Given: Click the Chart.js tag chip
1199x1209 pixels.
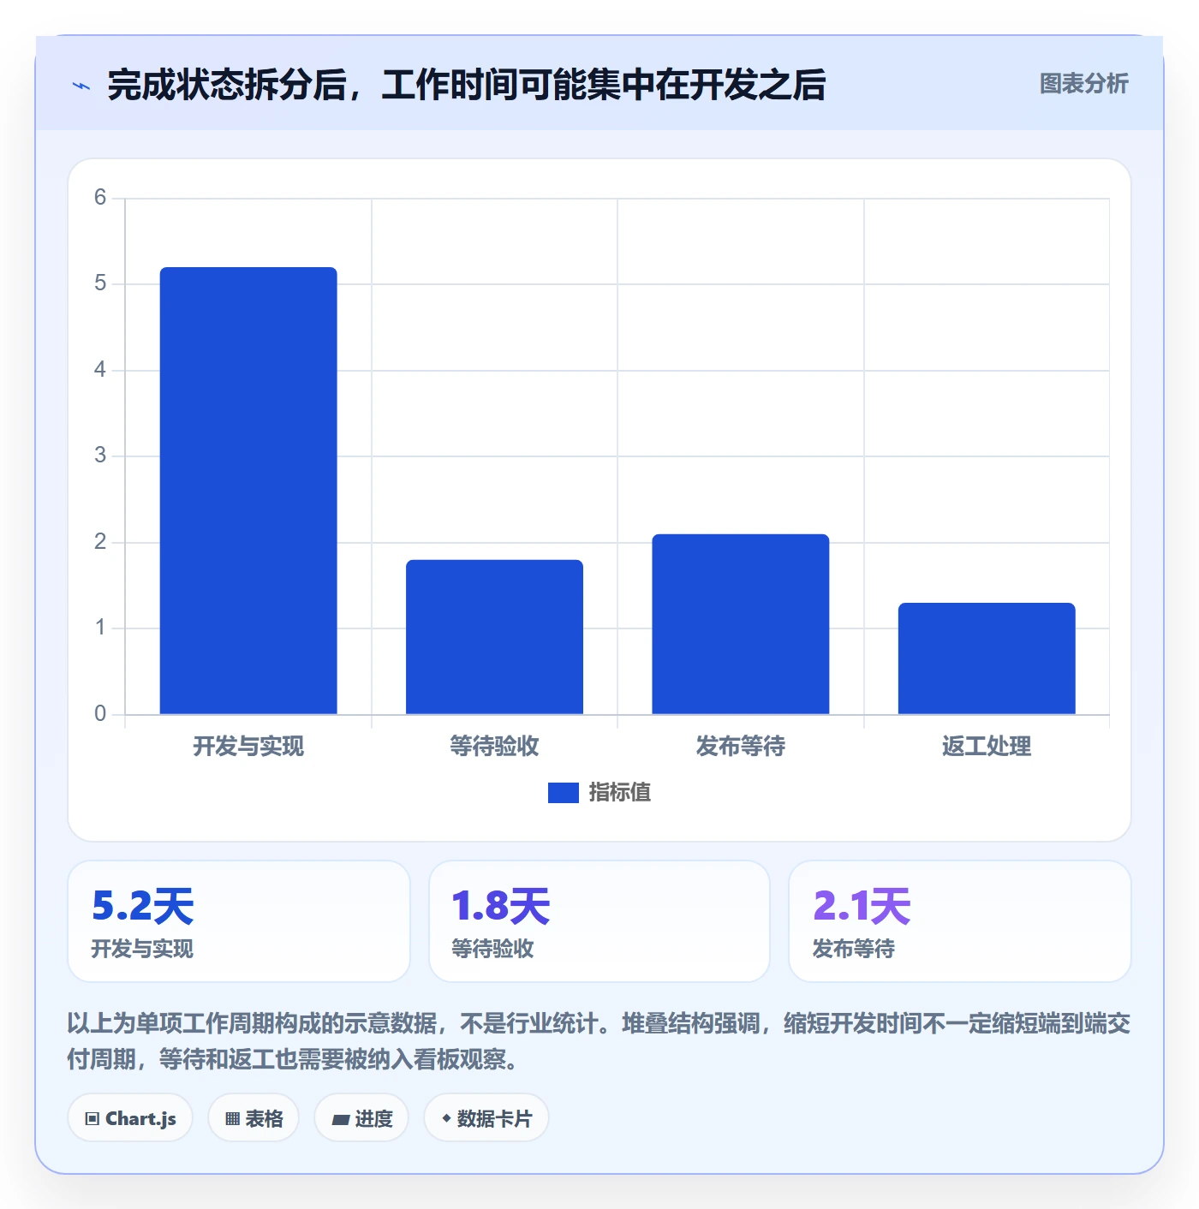Looking at the screenshot, I should 130,1118.
